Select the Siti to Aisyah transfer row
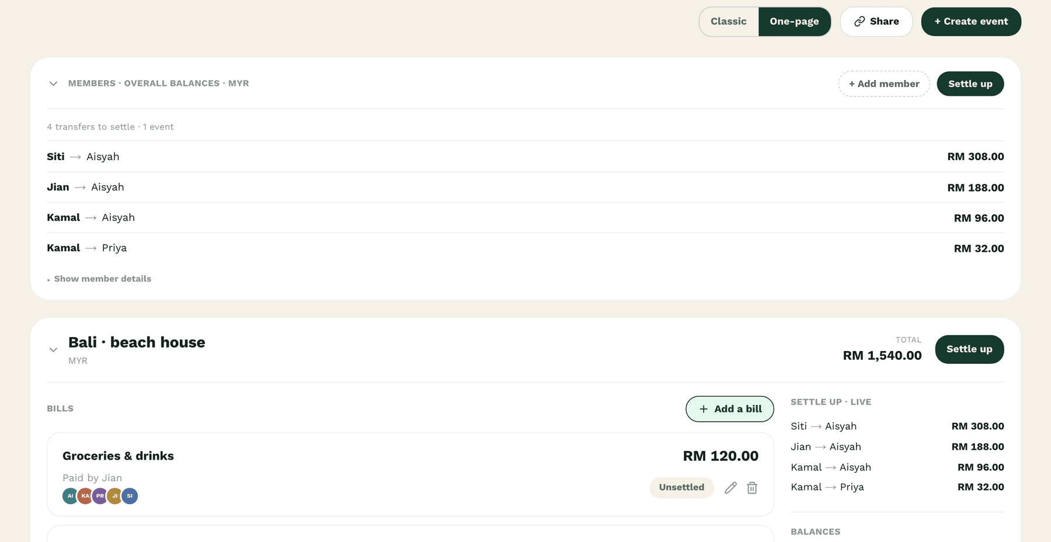Viewport: 1051px width, 542px height. 525,157
